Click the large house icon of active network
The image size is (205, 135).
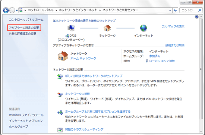(x=63, y=56)
